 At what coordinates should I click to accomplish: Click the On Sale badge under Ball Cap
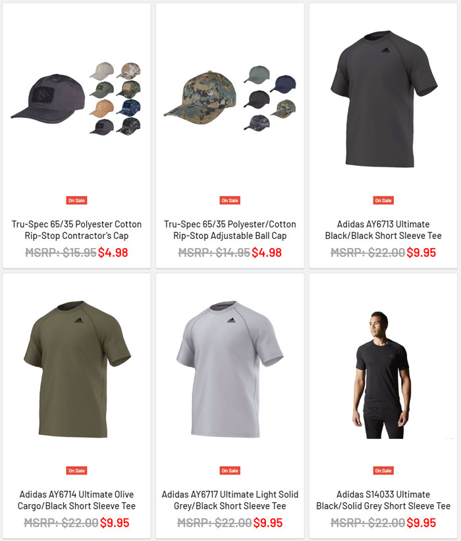click(230, 201)
